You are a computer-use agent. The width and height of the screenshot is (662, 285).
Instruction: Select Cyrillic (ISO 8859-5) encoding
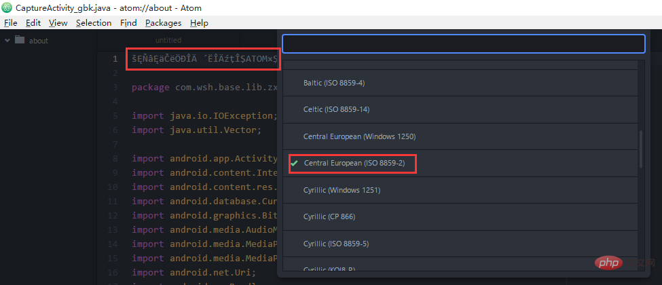coord(460,244)
